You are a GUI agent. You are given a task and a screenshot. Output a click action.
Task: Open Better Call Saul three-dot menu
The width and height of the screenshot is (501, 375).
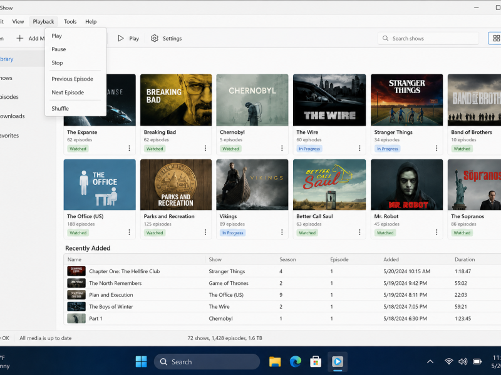(359, 232)
